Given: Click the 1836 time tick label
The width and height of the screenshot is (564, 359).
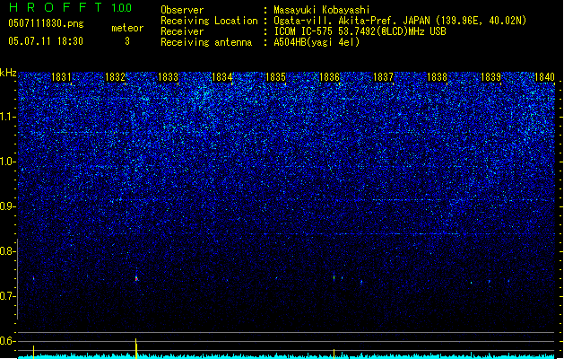Looking at the screenshot, I should click(329, 77).
